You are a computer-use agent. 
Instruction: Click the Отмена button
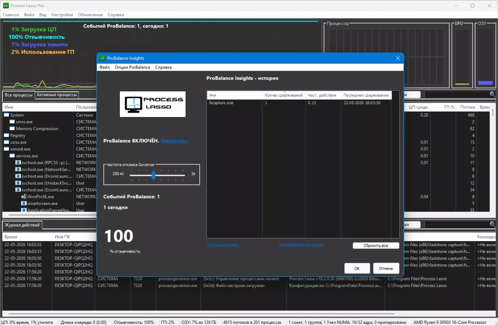coord(386,268)
